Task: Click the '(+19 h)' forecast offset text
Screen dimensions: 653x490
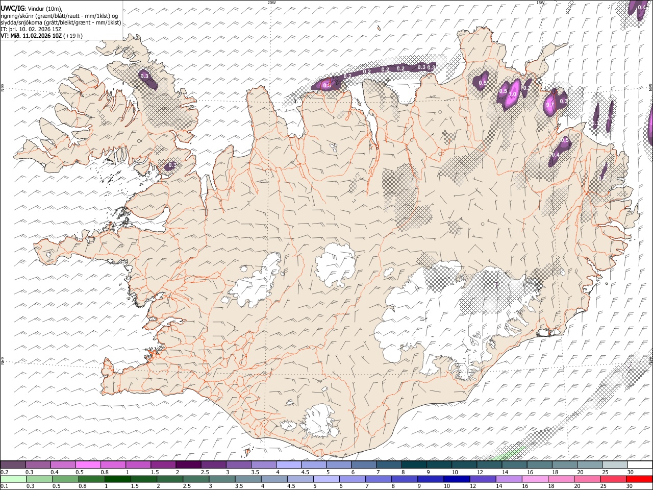Action: (x=73, y=36)
